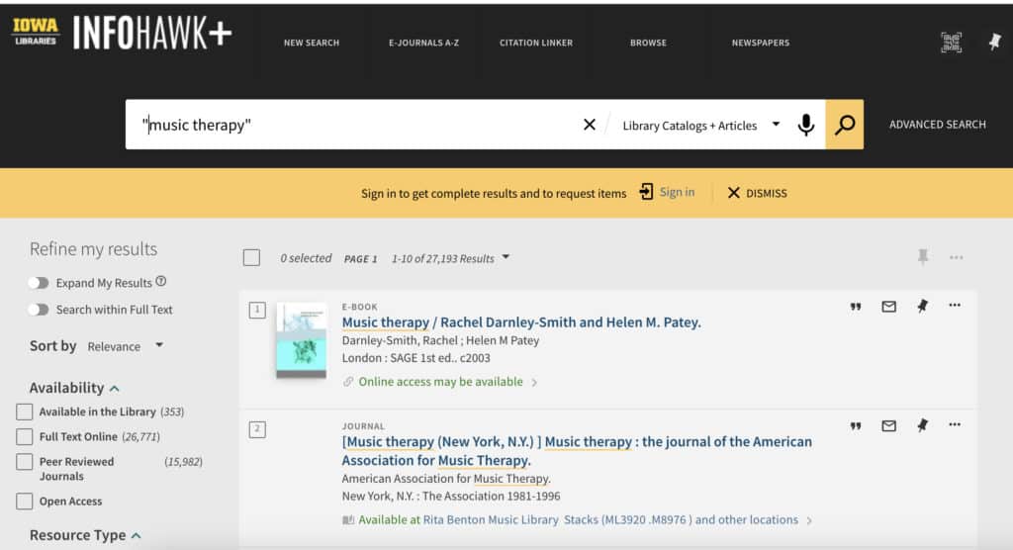Viewport: 1013px width, 550px height.
Task: Open the Sort by Relevance dropdown
Action: [126, 346]
